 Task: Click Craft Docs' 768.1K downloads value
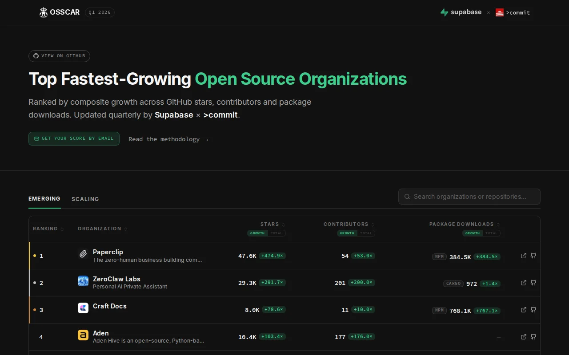pos(460,311)
